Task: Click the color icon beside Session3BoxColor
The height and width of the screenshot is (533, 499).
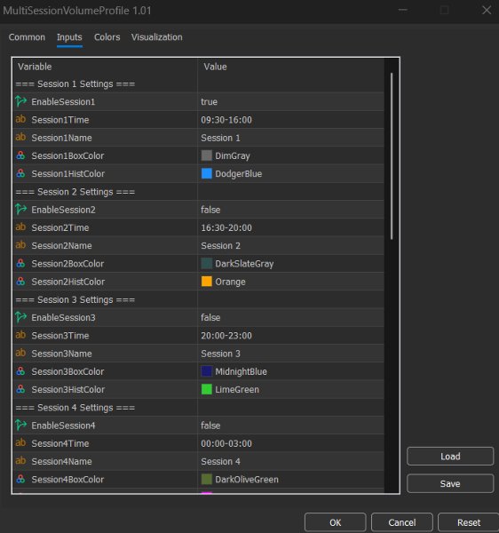Action: click(x=20, y=371)
